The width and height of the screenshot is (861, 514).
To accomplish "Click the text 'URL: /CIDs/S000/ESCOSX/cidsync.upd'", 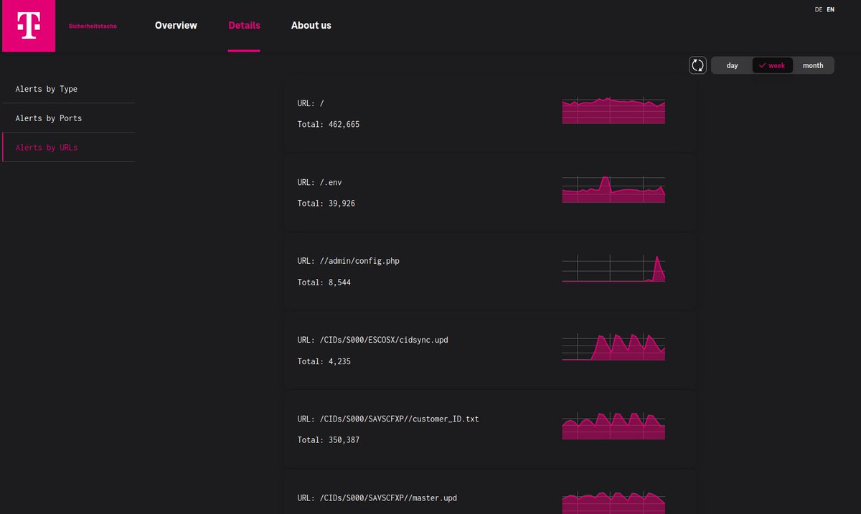I will tap(372, 340).
